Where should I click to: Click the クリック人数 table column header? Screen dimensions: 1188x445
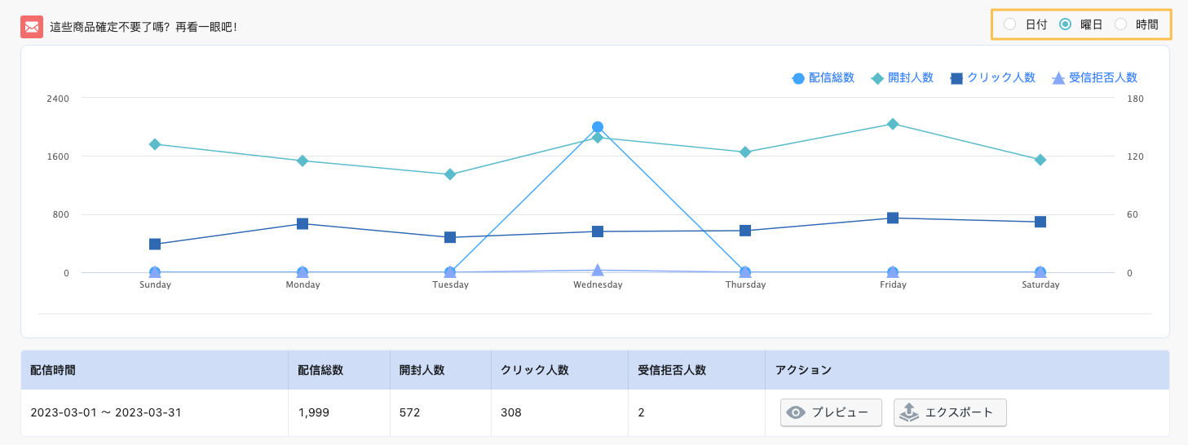tap(559, 370)
